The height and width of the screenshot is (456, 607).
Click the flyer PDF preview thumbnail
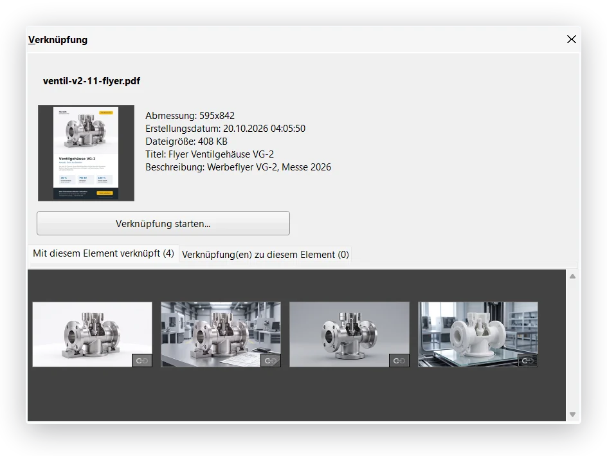tap(86, 153)
